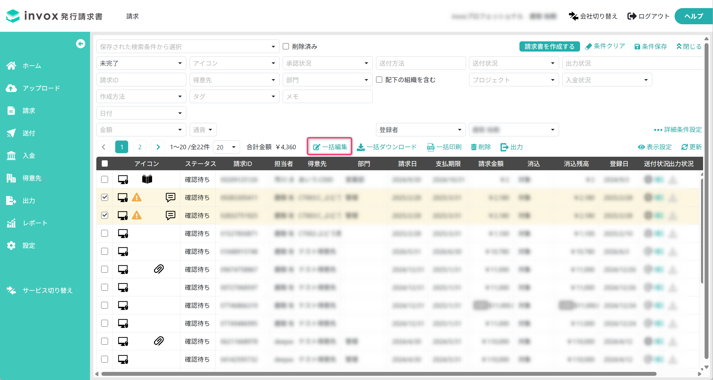This screenshot has width=713, height=380.
Task: Open the 通貨 currency dropdown
Action: coord(203,130)
